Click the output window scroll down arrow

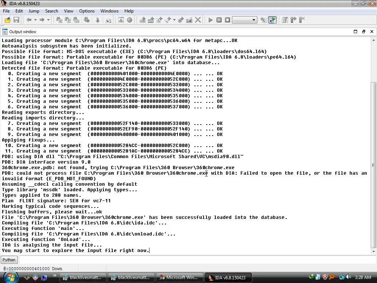(x=373, y=251)
